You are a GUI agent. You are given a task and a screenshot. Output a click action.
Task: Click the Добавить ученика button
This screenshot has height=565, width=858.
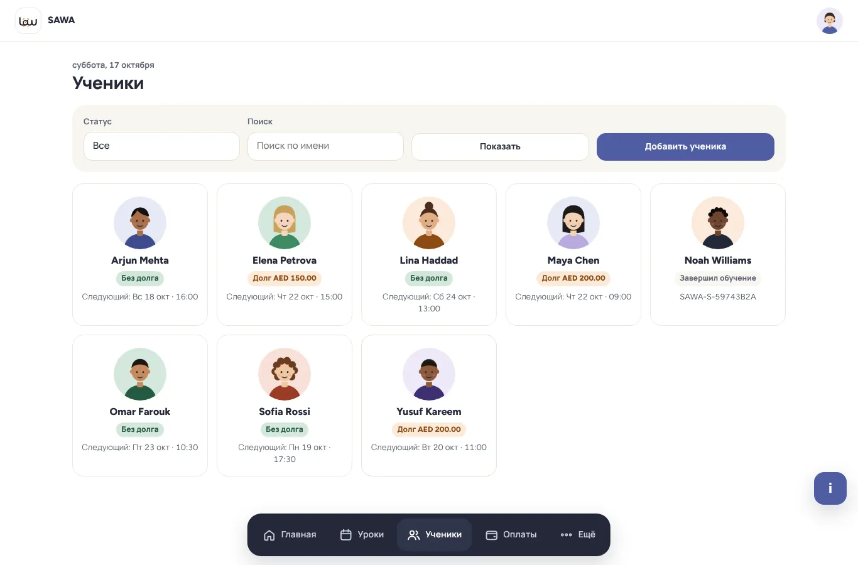[685, 147]
